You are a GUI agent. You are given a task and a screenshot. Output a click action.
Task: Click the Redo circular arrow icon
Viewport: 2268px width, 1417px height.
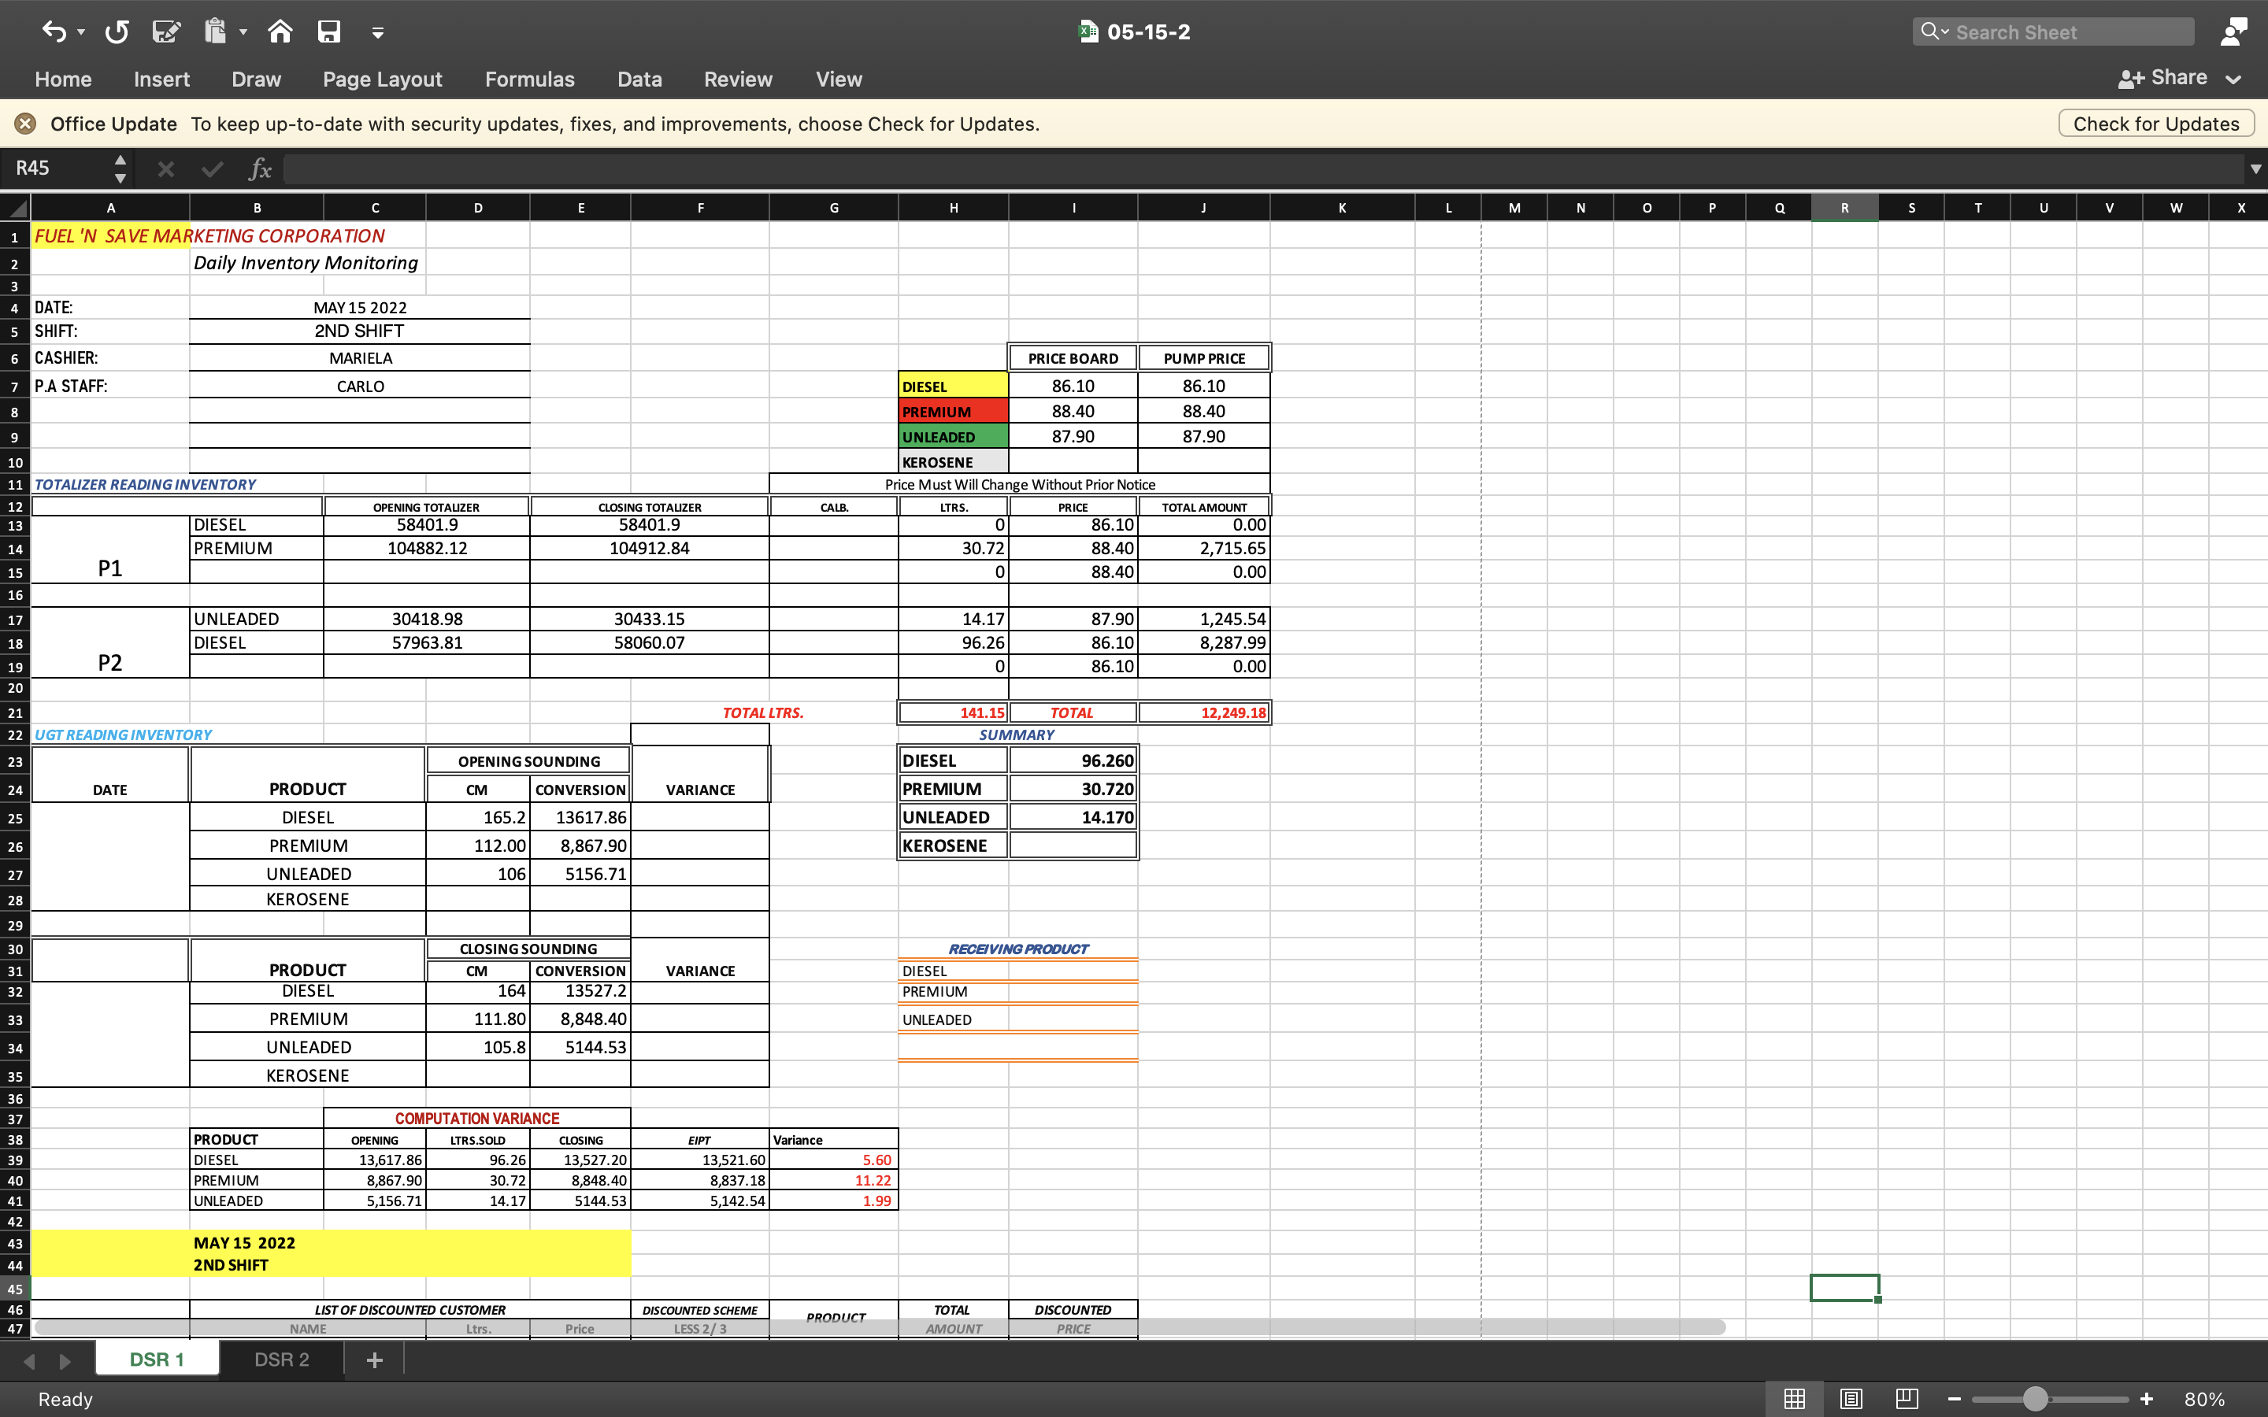pyautogui.click(x=117, y=31)
